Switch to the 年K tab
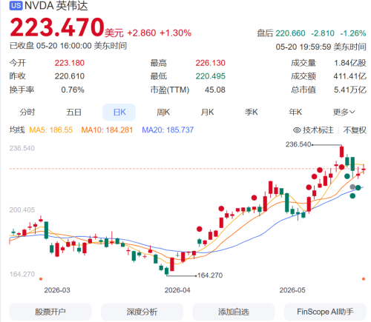This screenshot has width=371, height=322. tap(295, 113)
